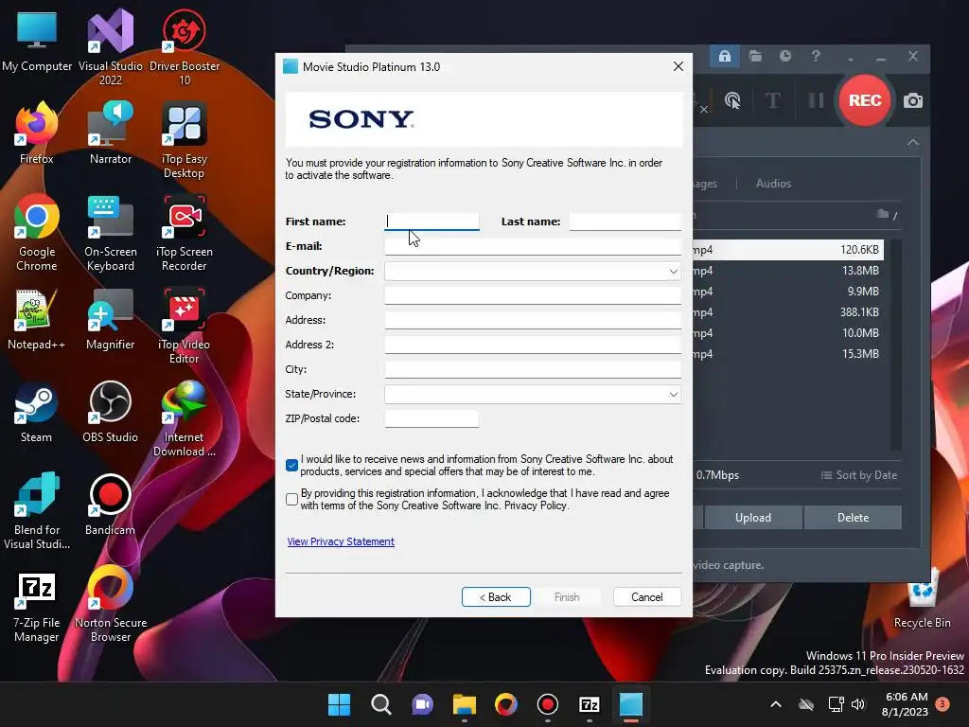The image size is (969, 727).
Task: Open the volume icon in system tray
Action: pos(858,704)
